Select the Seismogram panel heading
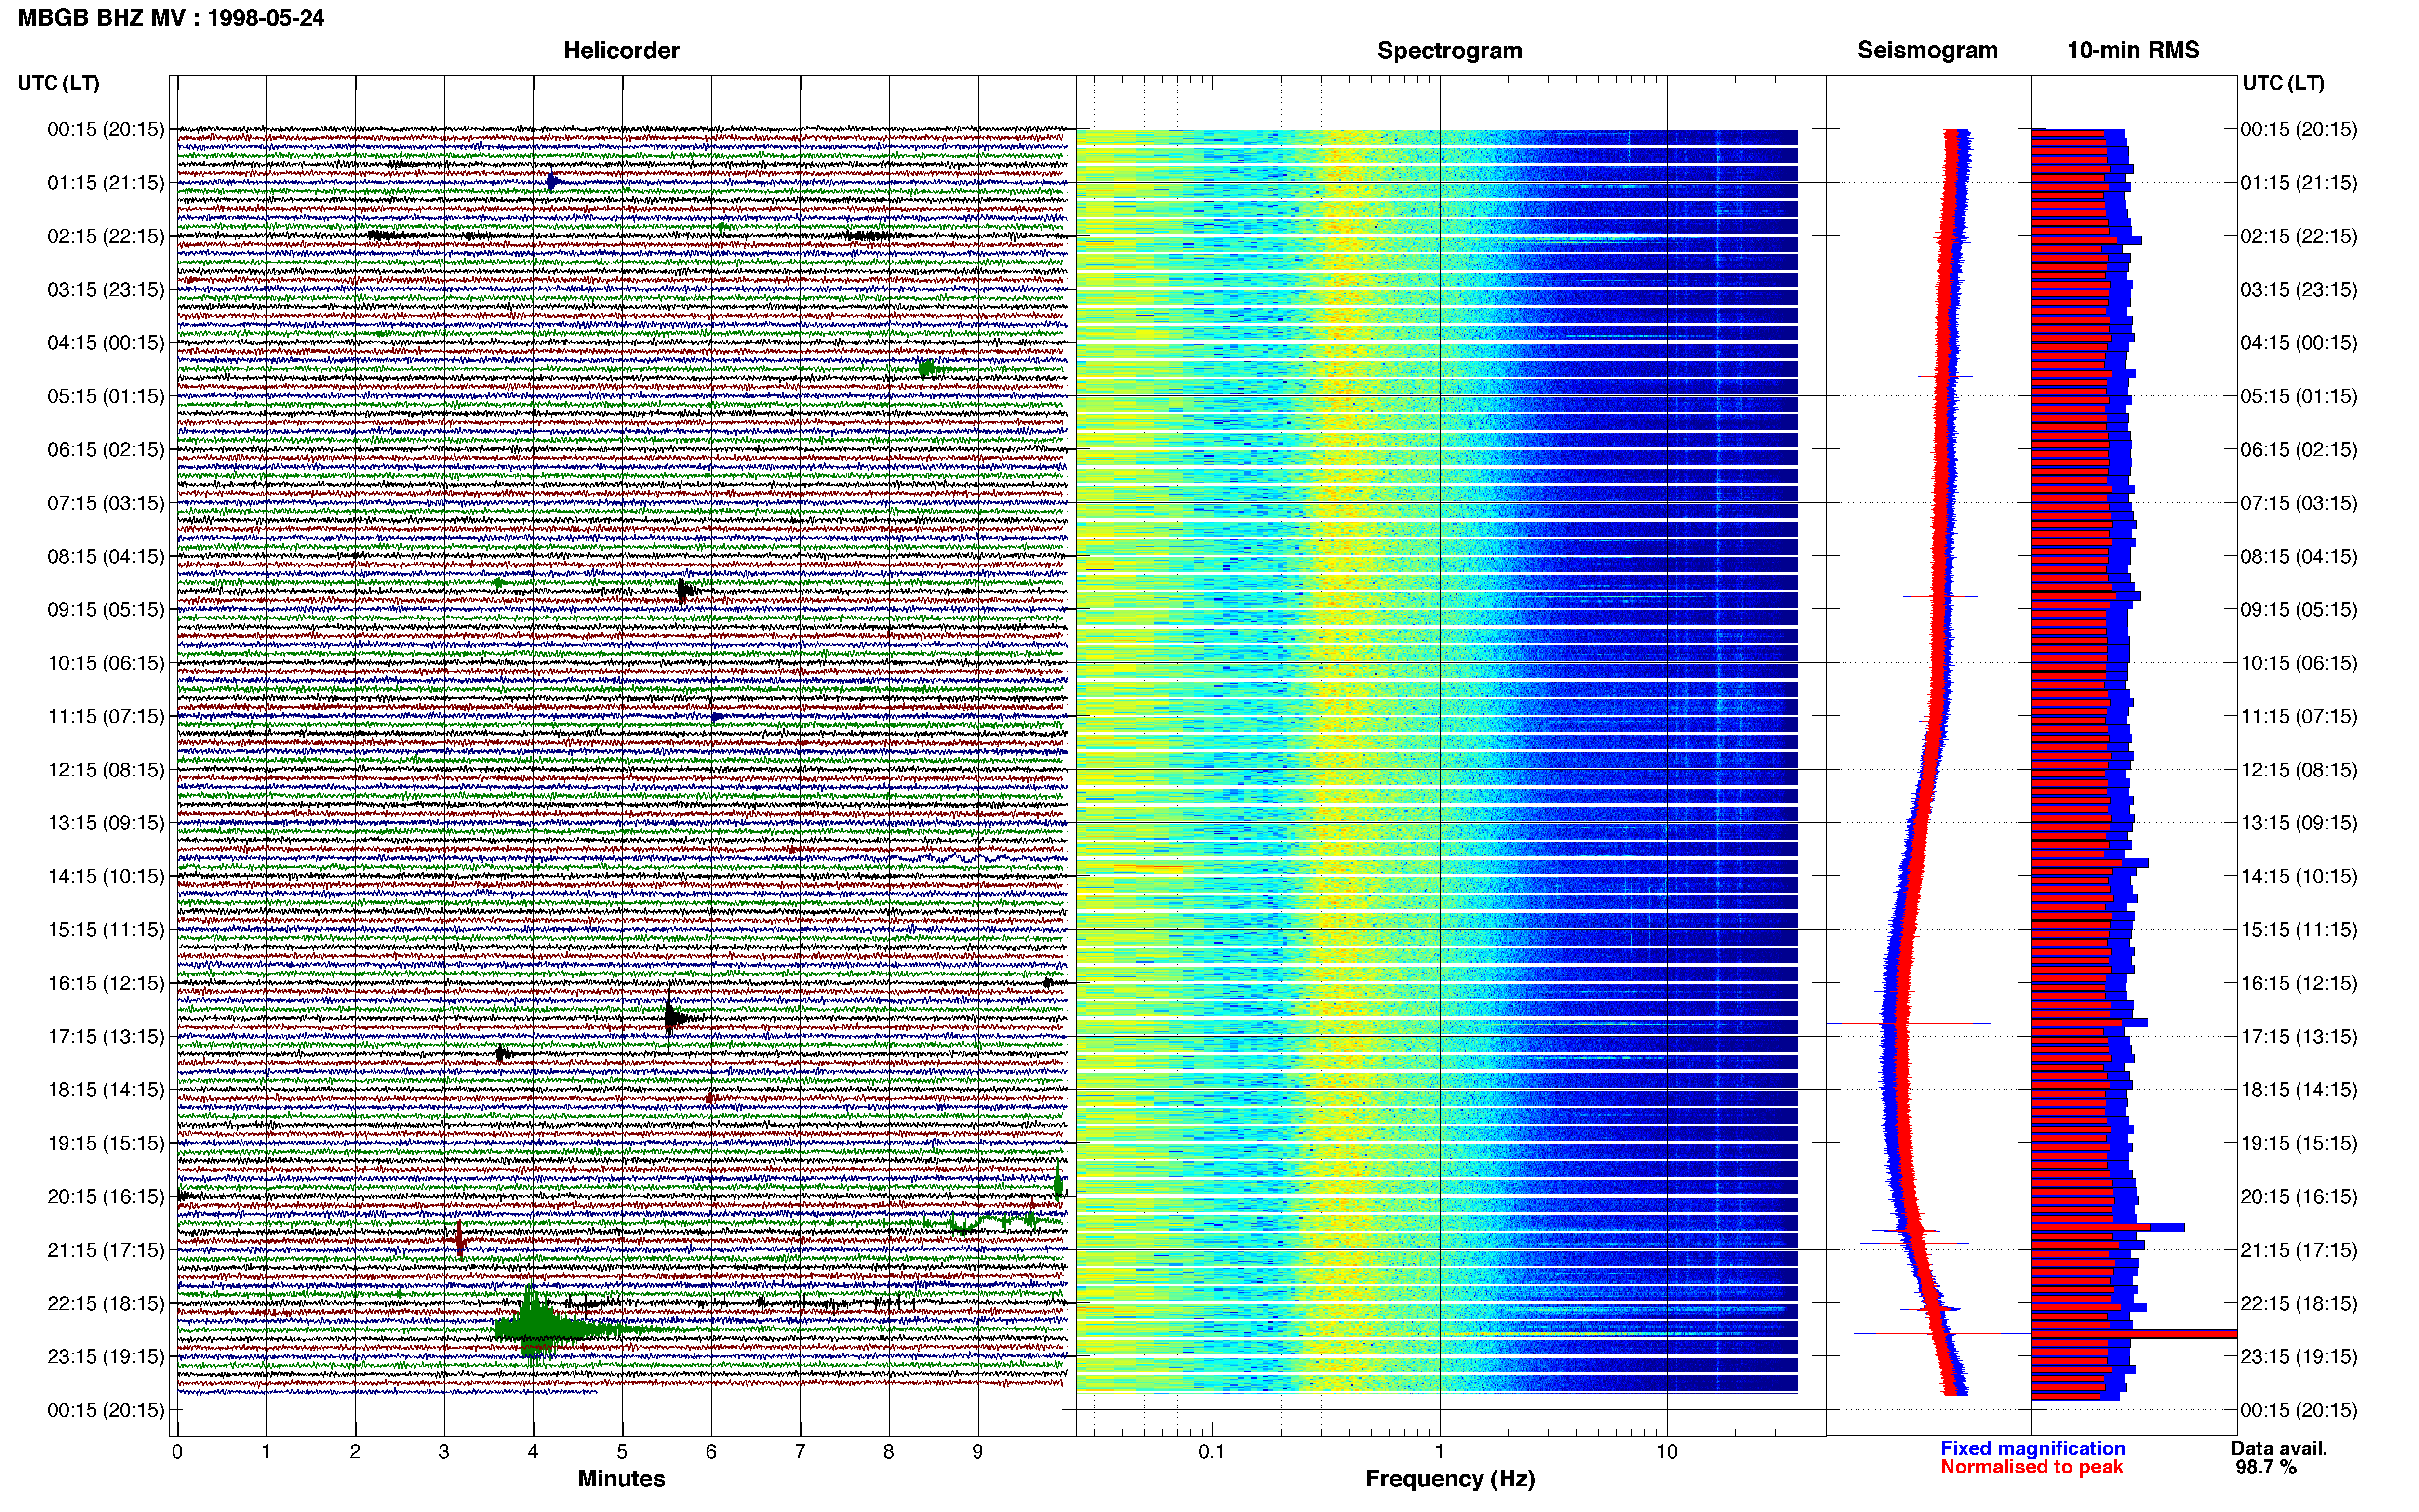Screen dimensions: 2419x1512 (1927, 50)
